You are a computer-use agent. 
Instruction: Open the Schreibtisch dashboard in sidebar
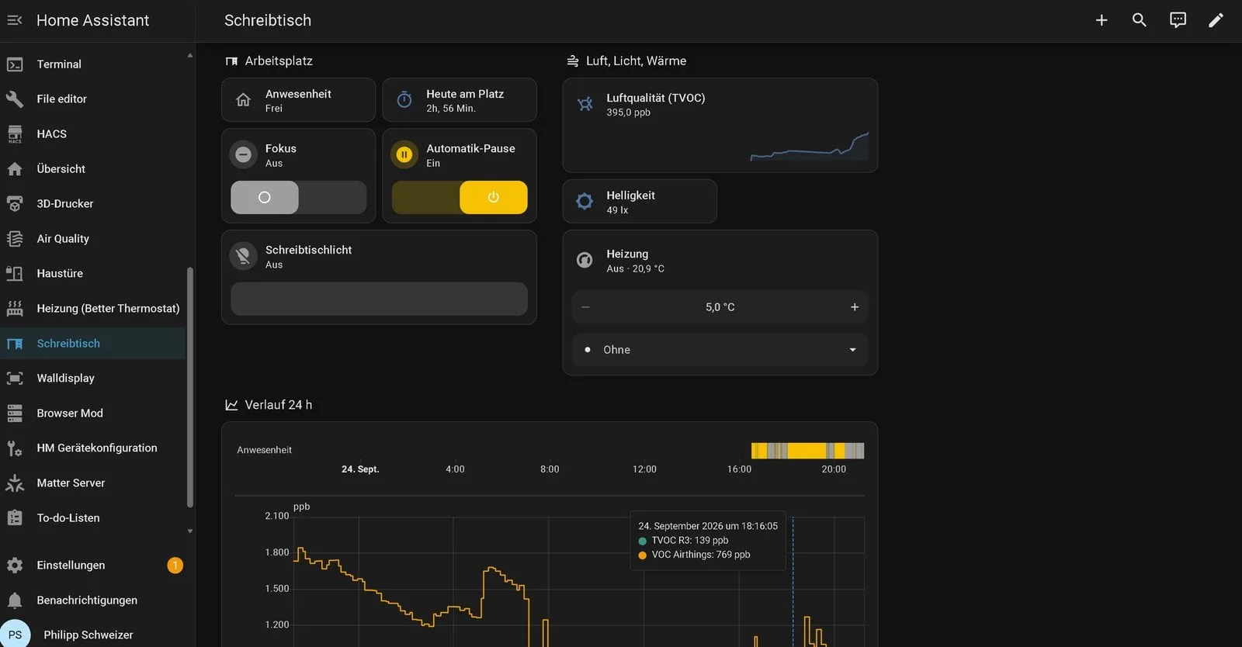pyautogui.click(x=93, y=344)
